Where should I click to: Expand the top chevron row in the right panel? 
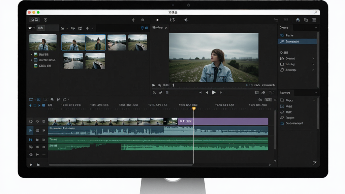[313, 59]
